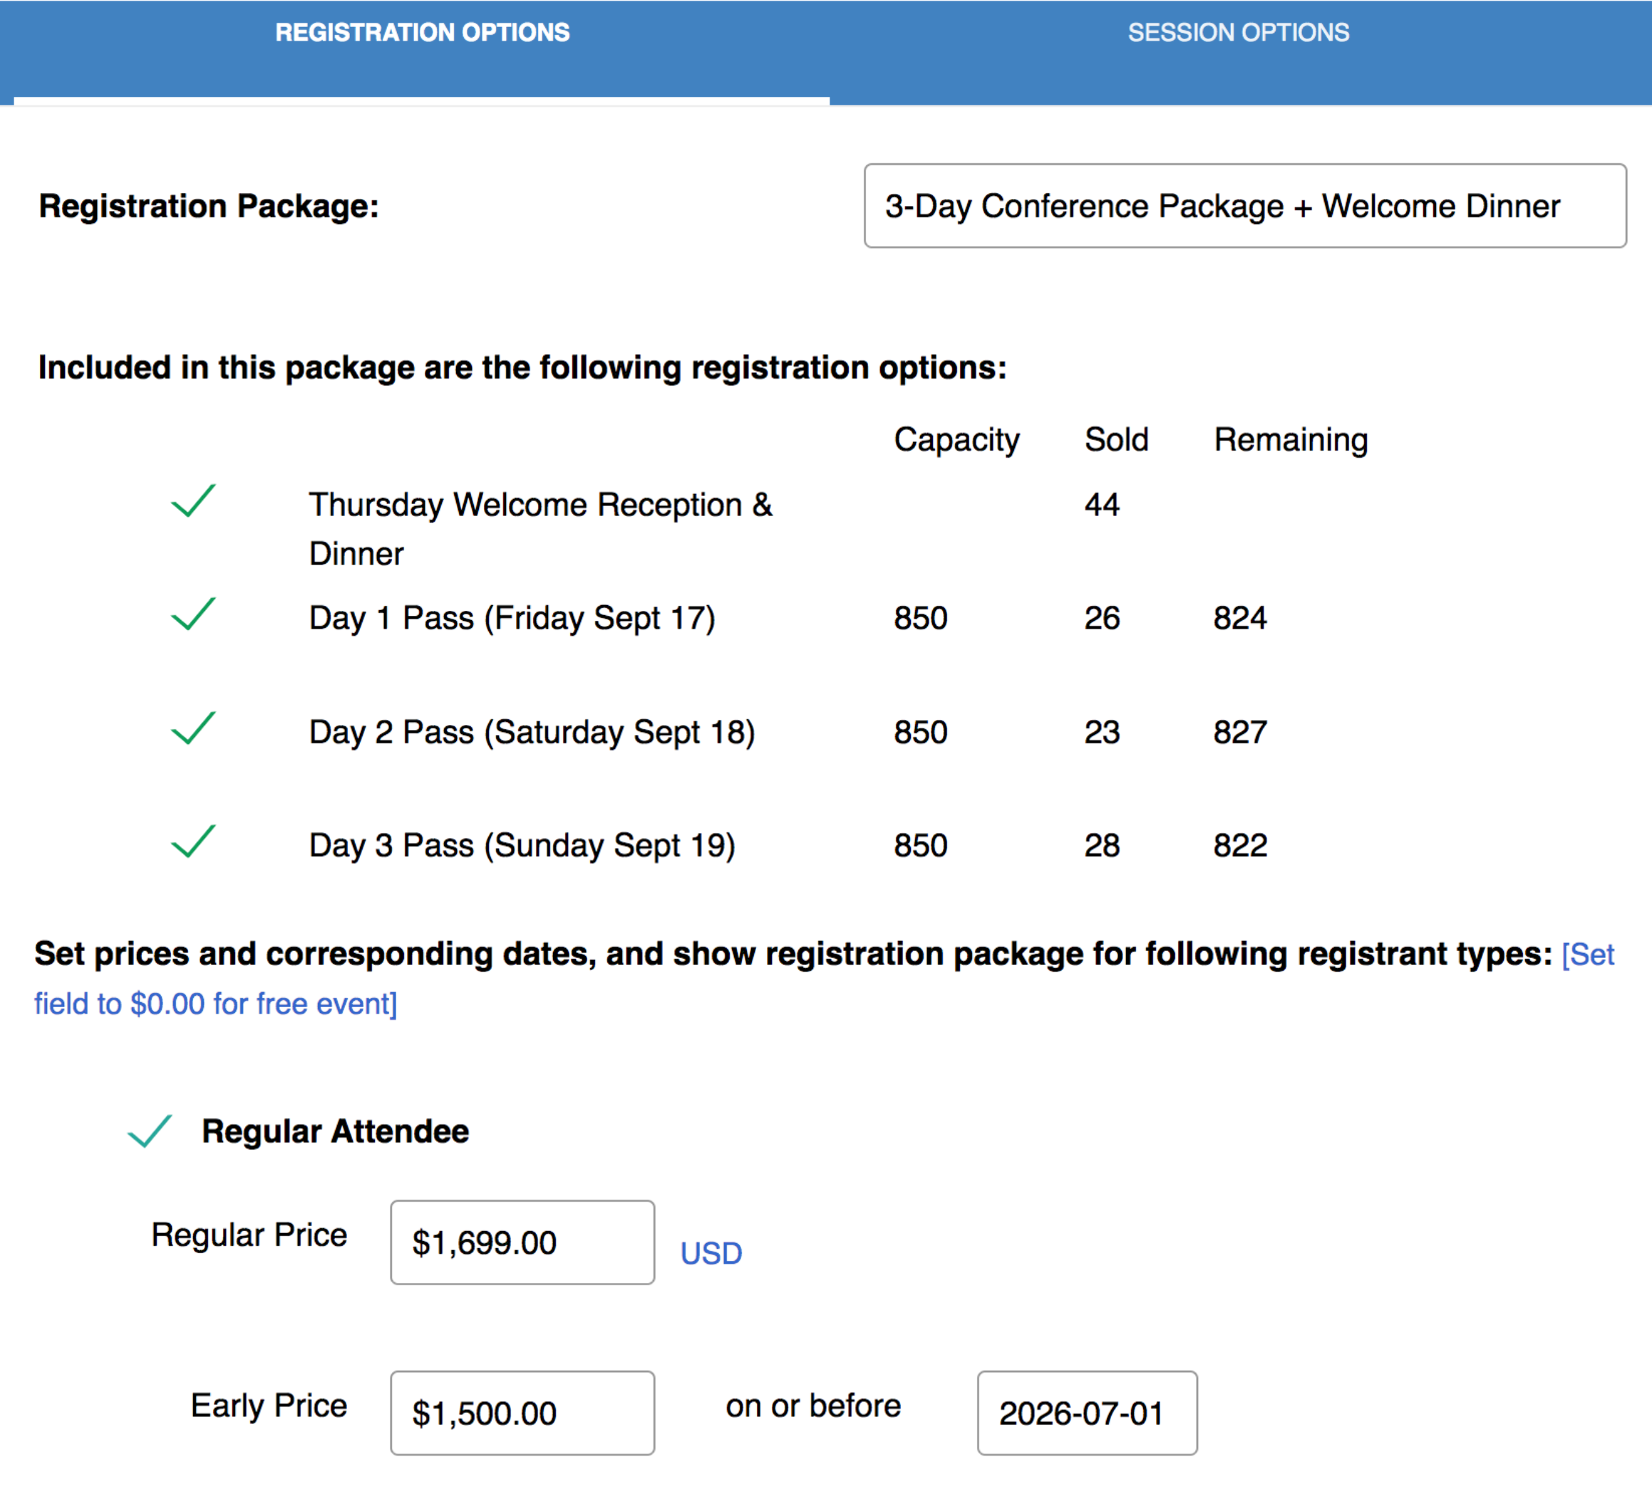This screenshot has width=1652, height=1489.
Task: Toggle Day 3 Pass Sunday checkmark
Action: coord(193,842)
